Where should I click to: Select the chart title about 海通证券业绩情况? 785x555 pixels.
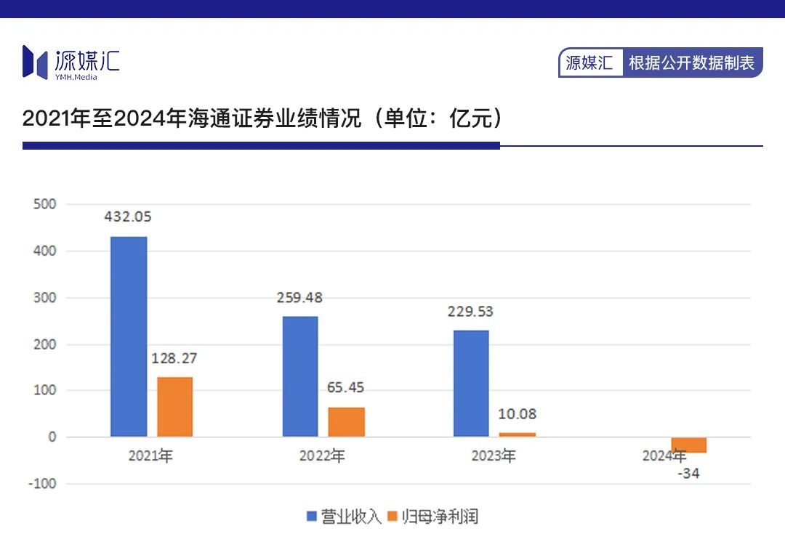(x=262, y=118)
